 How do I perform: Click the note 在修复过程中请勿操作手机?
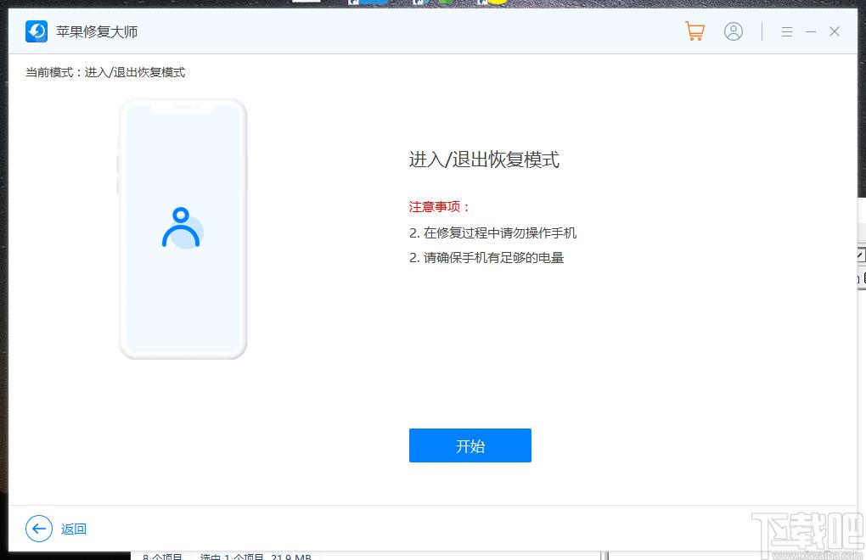(x=492, y=232)
